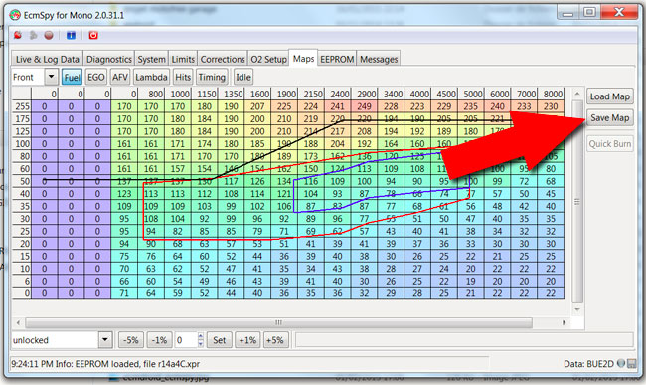Viewport: 646px width, 385px height.
Task: Decrease values with the -1% button
Action: pyautogui.click(x=159, y=340)
